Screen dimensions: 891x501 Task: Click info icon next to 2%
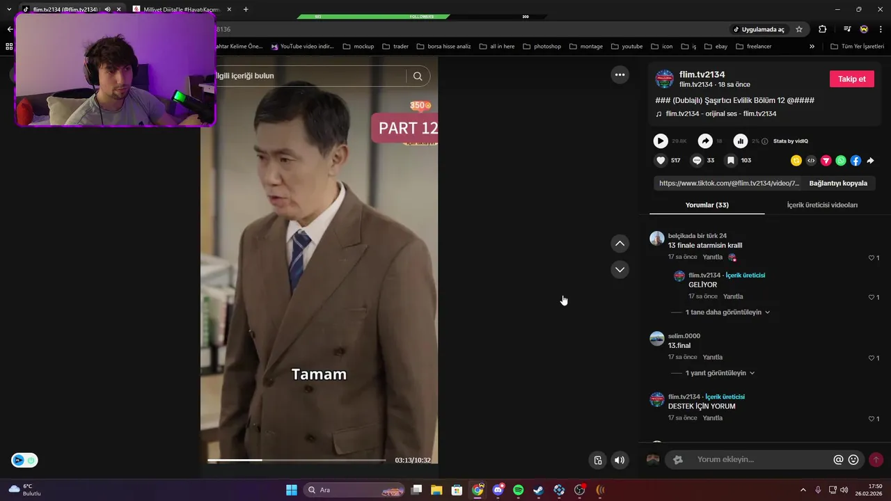click(x=765, y=141)
